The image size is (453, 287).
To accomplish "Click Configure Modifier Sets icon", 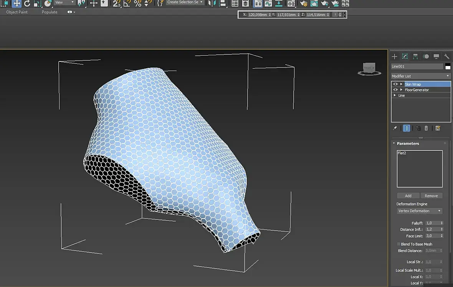I will pyautogui.click(x=438, y=128).
